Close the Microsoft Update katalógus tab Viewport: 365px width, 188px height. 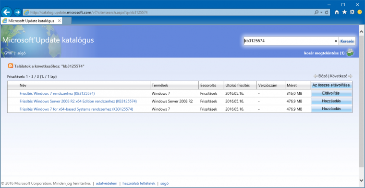point(59,21)
